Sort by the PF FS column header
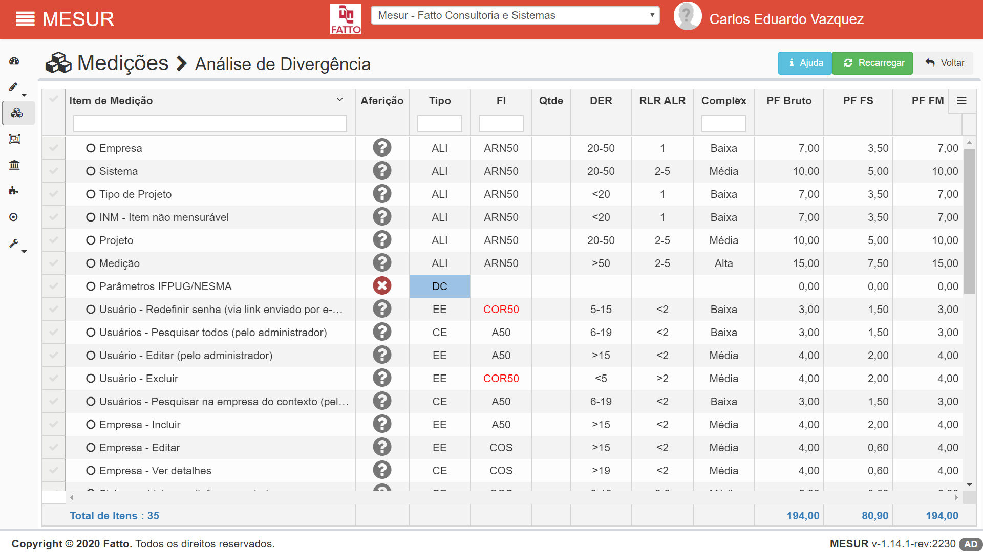Viewport: 983px width, 552px height. click(x=858, y=101)
